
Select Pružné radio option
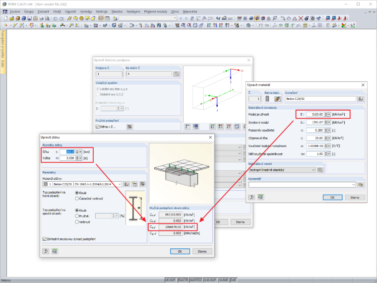(x=82, y=216)
